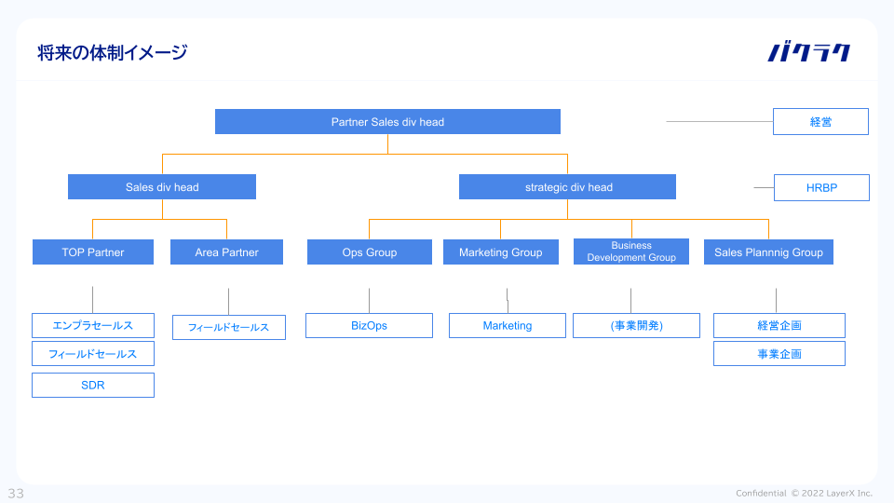Click the slide title 将来の体制イメージ
This screenshot has width=894, height=503.
(113, 52)
